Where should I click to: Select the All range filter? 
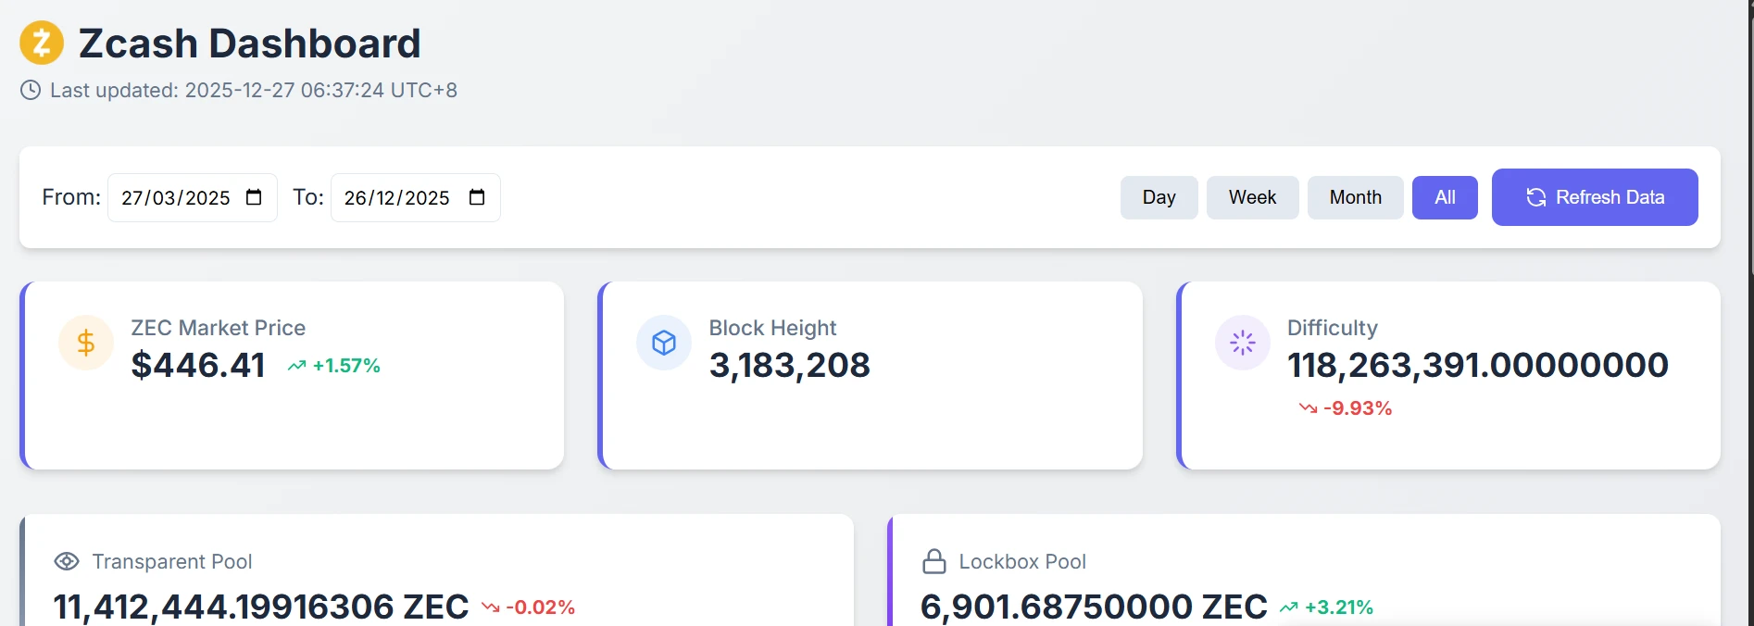coord(1445,197)
